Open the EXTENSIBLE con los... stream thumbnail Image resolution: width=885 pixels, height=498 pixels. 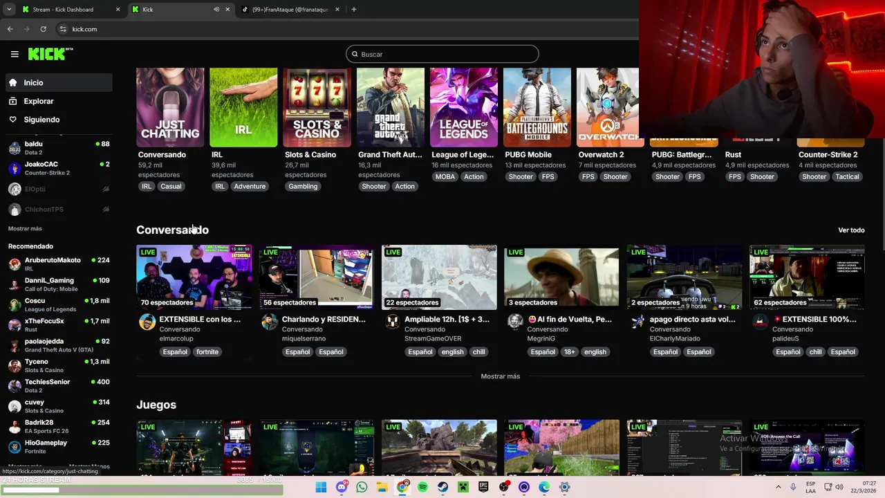(194, 277)
